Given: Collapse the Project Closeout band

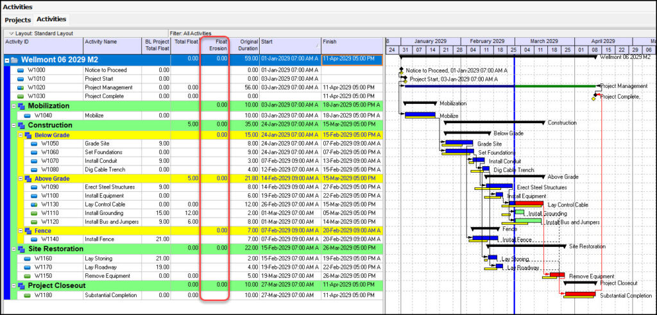Looking at the screenshot, I should [x=13, y=285].
